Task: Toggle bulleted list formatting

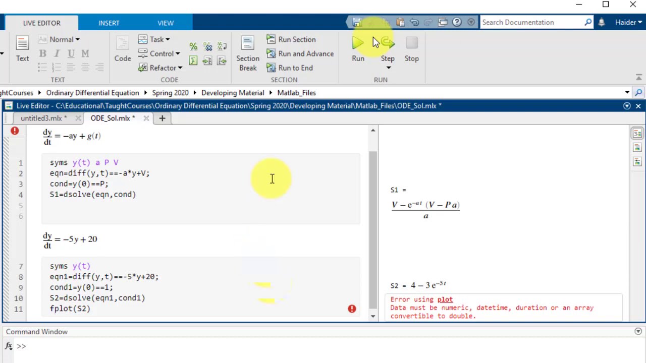Action: point(42,67)
